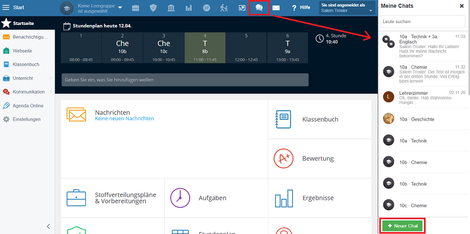
Task: Click the blue briefcase Stoffverteilungspläne icon
Action: click(76, 198)
